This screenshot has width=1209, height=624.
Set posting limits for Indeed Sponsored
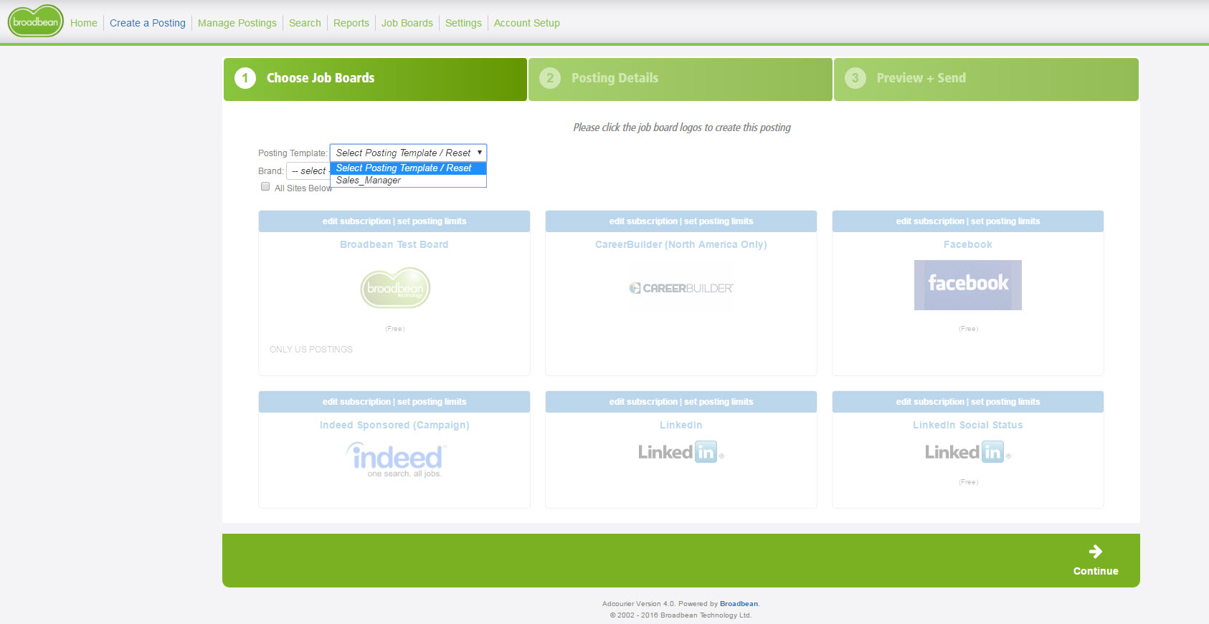point(432,402)
